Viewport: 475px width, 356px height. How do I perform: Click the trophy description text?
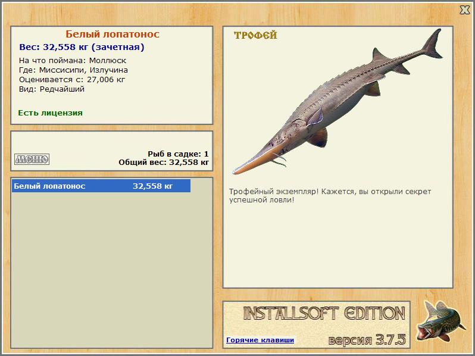(330, 196)
